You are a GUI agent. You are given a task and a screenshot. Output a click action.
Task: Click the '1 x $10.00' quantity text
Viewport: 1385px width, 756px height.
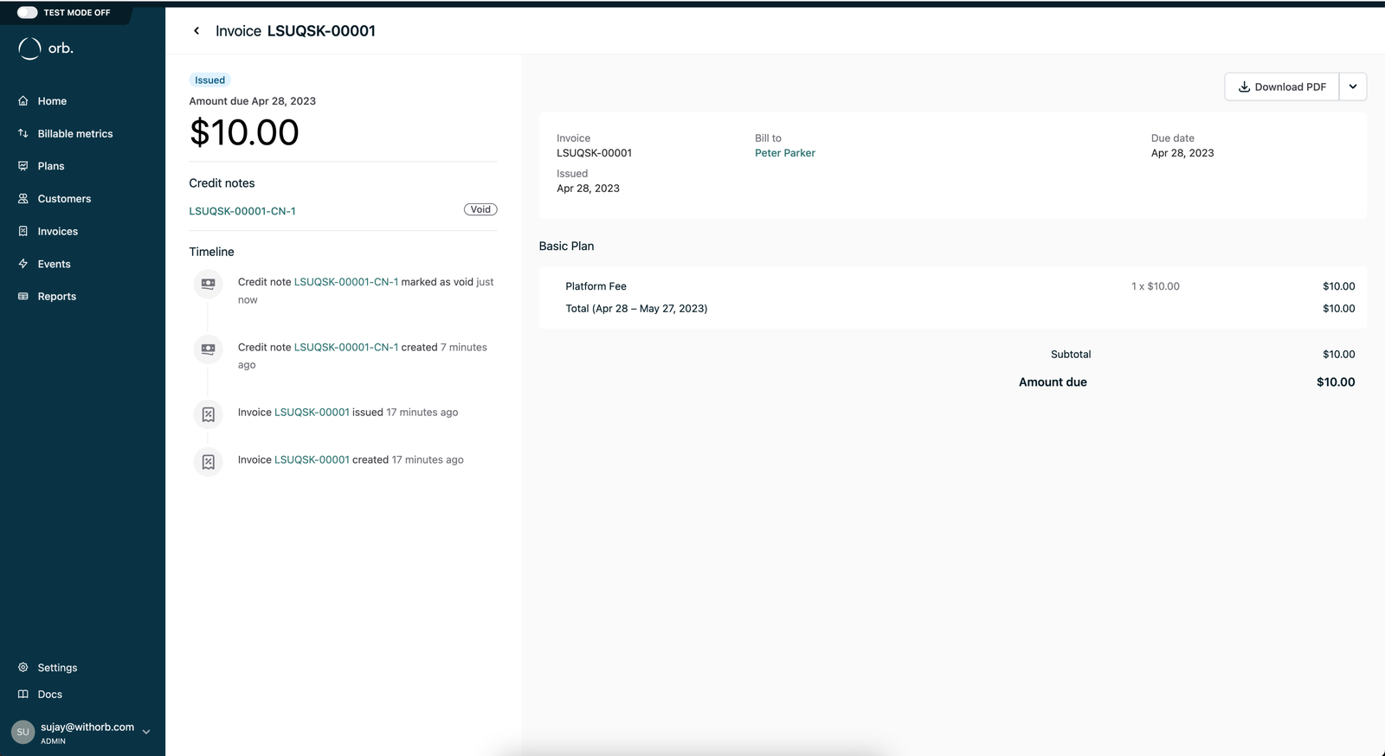click(x=1156, y=286)
